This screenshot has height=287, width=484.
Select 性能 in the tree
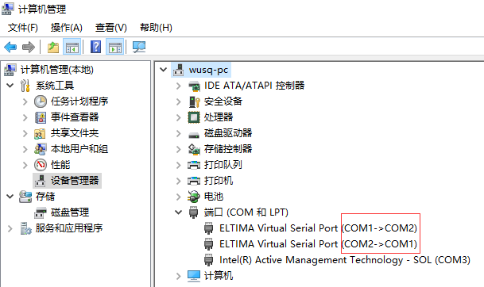60,165
